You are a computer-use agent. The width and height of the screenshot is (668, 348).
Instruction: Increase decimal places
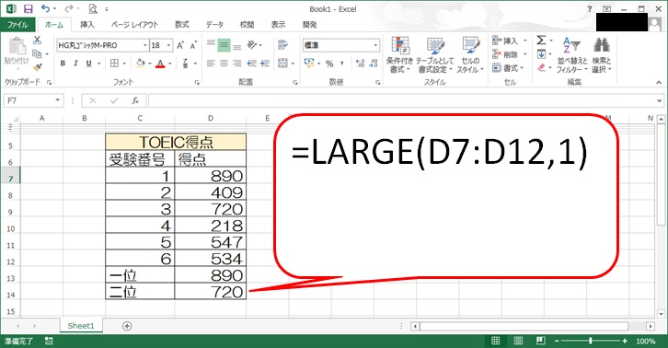[x=360, y=64]
